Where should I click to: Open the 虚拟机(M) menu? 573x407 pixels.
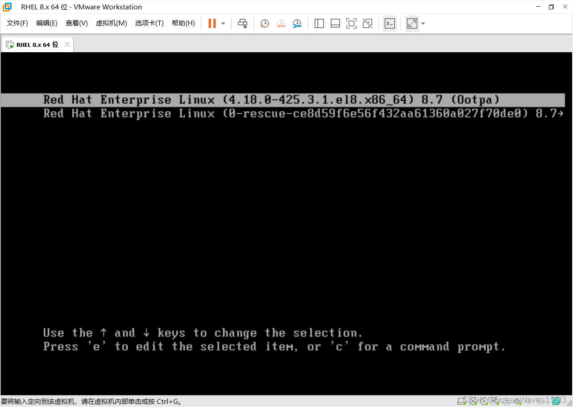click(112, 23)
